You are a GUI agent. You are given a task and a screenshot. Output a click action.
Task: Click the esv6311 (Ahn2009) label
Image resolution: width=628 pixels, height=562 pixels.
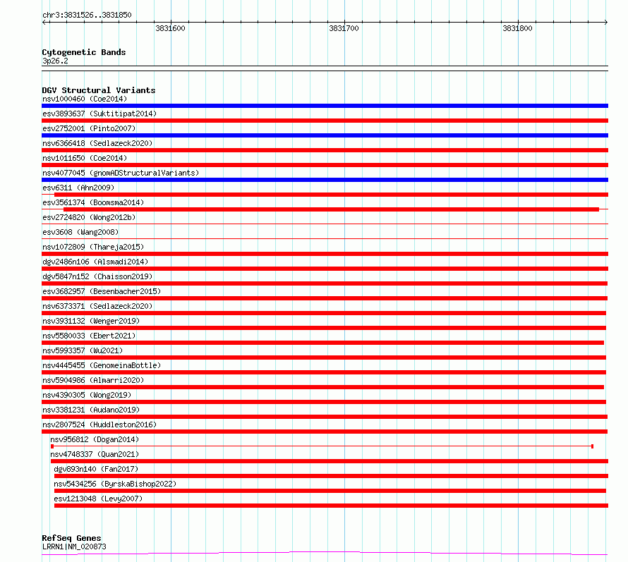(78, 188)
